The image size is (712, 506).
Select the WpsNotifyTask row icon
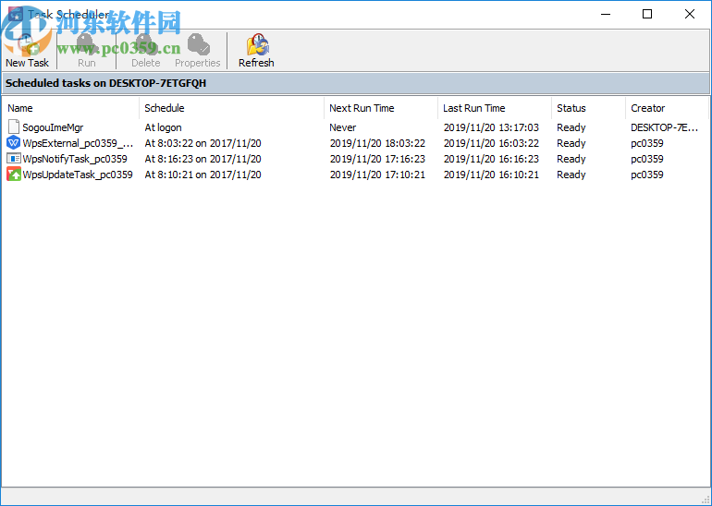coord(14,159)
